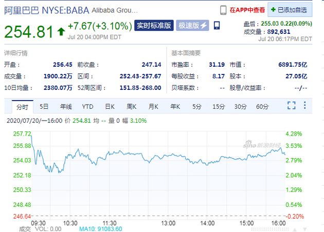Screen dimensions: 324x232
Task: Open the 周K weekly candlestick tab
Action: point(131,107)
